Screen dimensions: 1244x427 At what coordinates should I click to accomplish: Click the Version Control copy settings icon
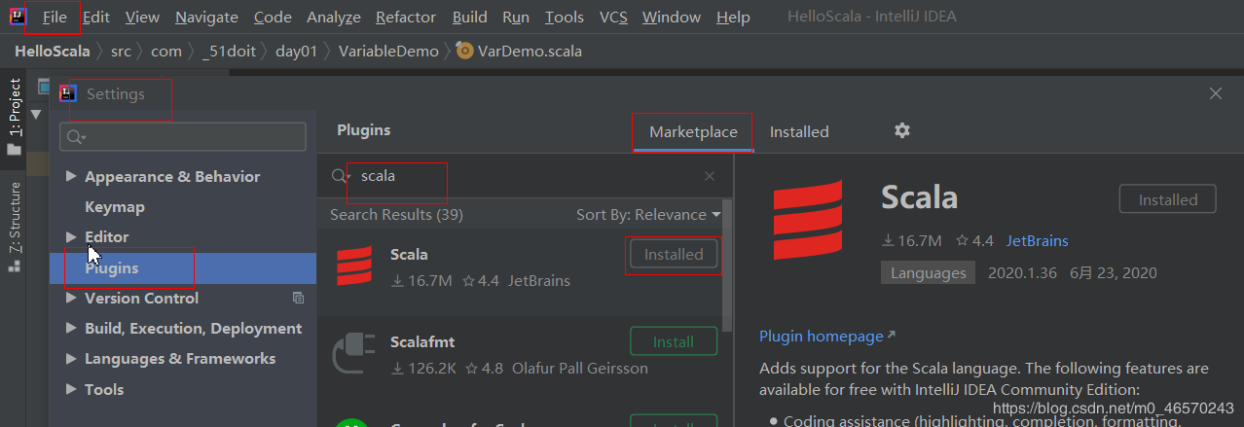coord(298,298)
